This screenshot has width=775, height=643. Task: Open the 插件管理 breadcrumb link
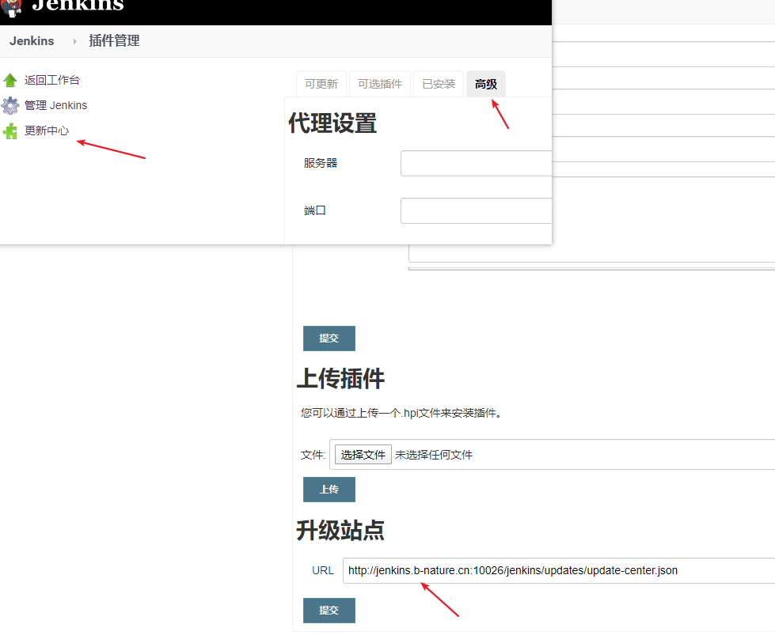114,40
